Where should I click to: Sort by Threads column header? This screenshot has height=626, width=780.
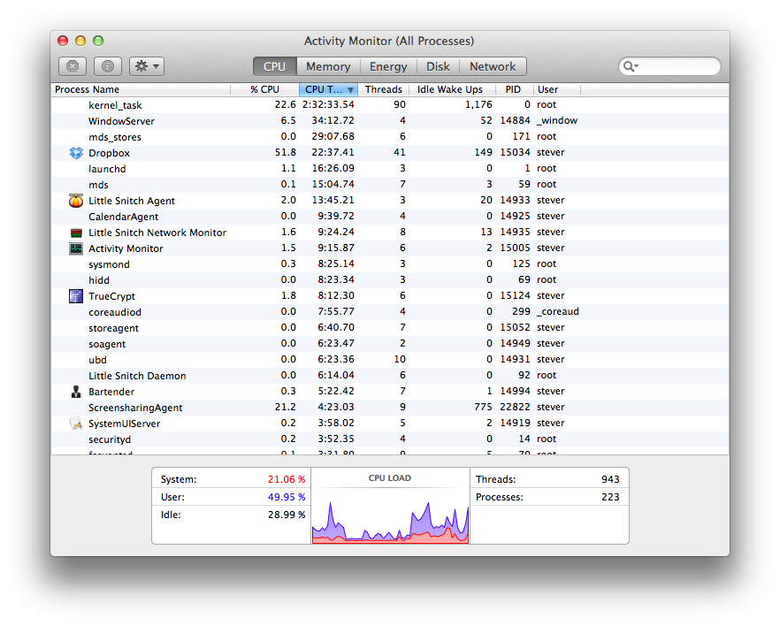click(384, 89)
